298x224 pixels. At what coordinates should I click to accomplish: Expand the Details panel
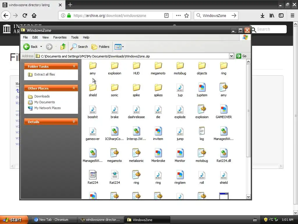[x=74, y=122]
